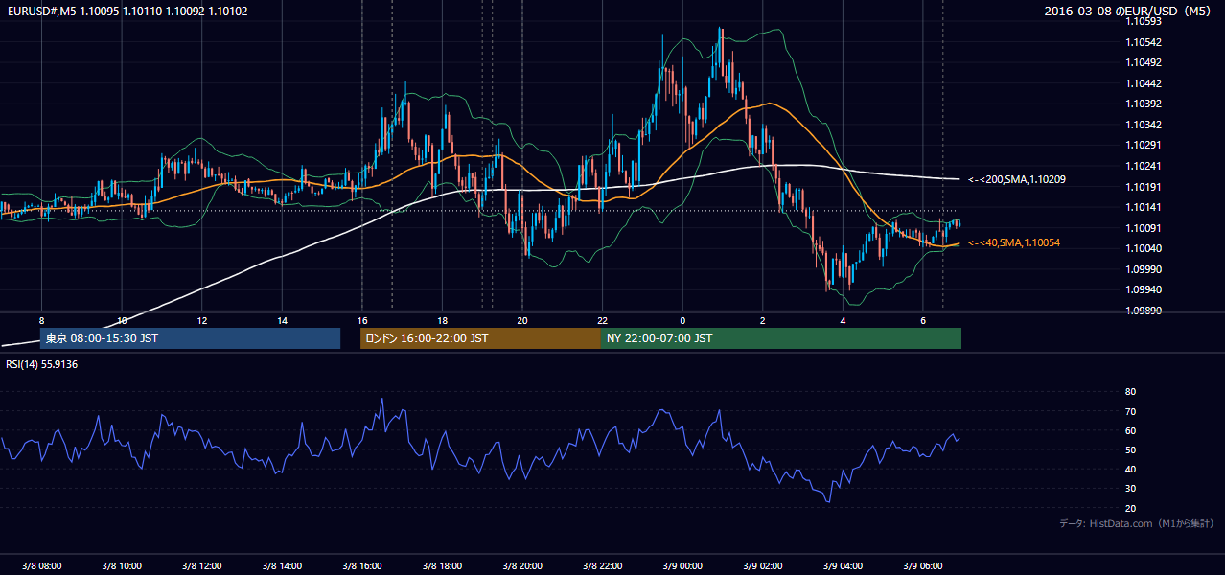Click hour tick 2 under price chart
The width and height of the screenshot is (1225, 575).
pos(763,320)
